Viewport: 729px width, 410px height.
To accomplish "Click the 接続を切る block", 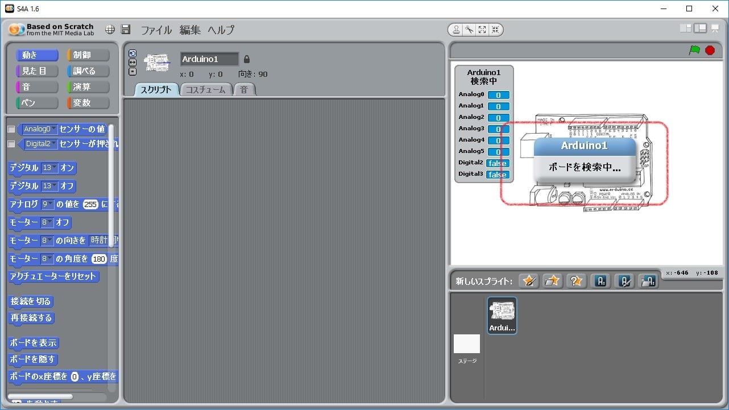I will (31, 301).
